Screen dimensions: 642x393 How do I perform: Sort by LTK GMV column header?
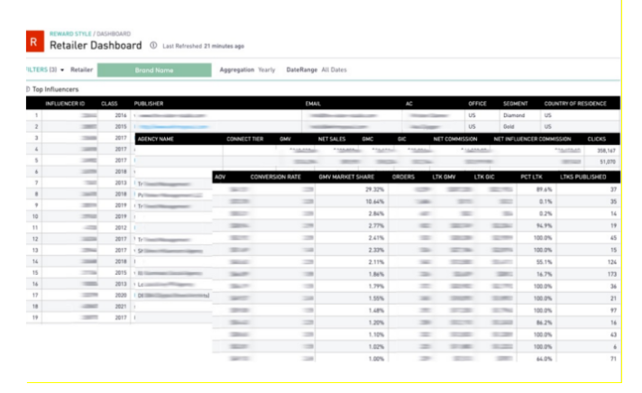click(444, 177)
